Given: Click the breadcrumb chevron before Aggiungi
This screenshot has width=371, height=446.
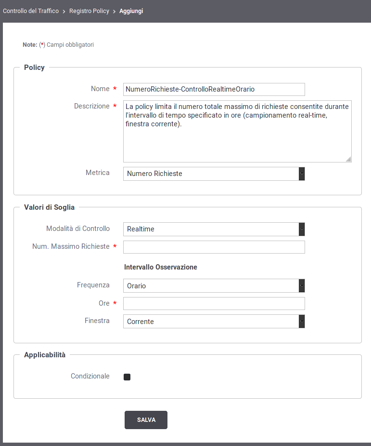Looking at the screenshot, I should coord(114,12).
